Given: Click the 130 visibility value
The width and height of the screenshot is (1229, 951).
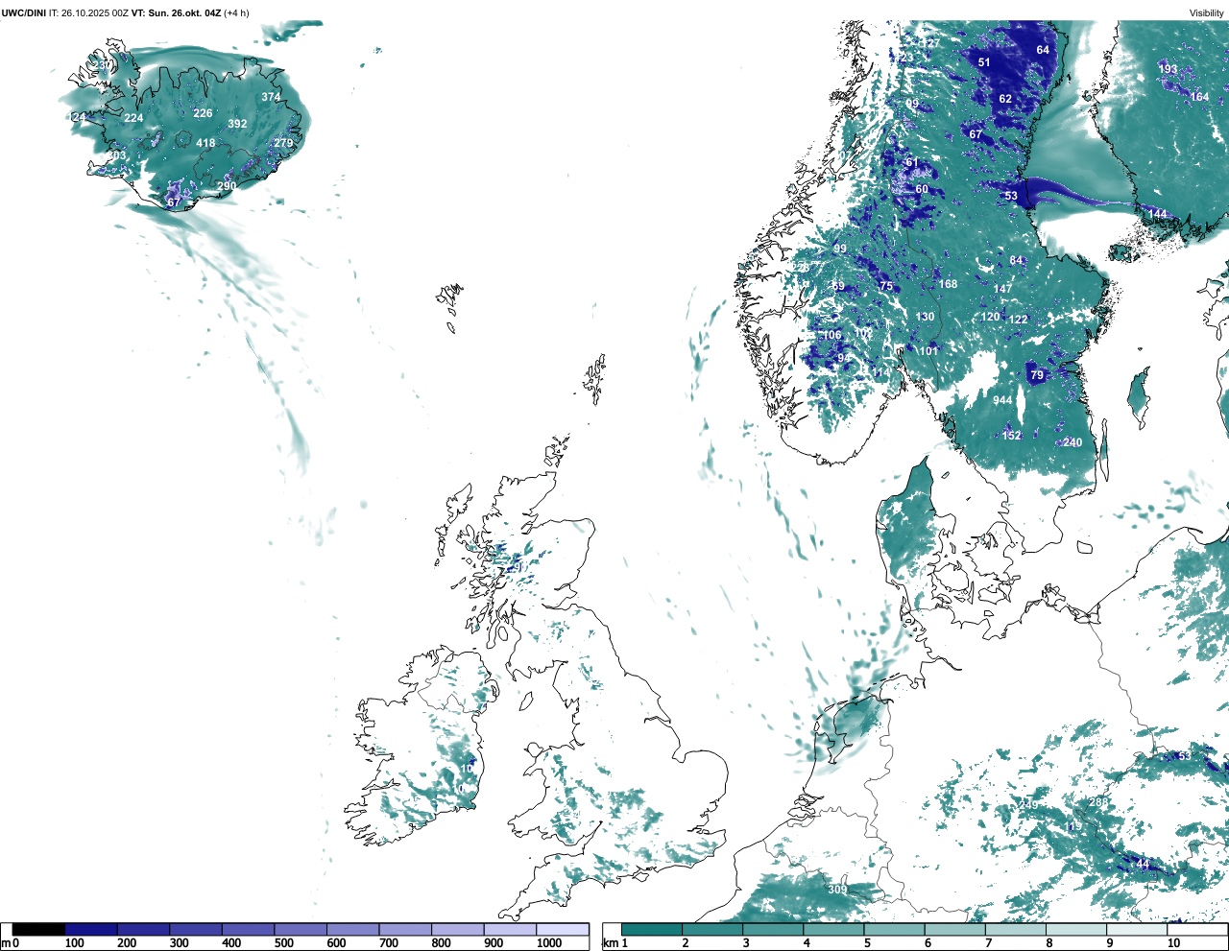Looking at the screenshot, I should [x=925, y=317].
